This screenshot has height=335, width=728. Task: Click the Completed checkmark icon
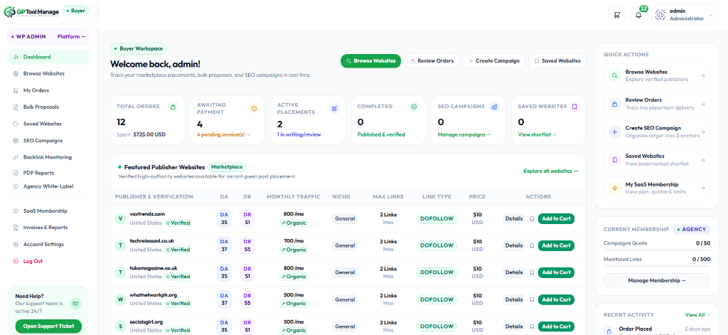click(x=414, y=107)
